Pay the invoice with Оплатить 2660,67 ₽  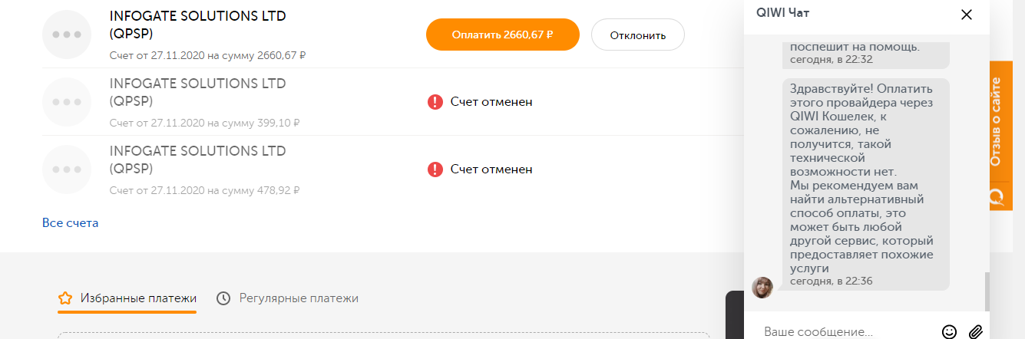[502, 35]
